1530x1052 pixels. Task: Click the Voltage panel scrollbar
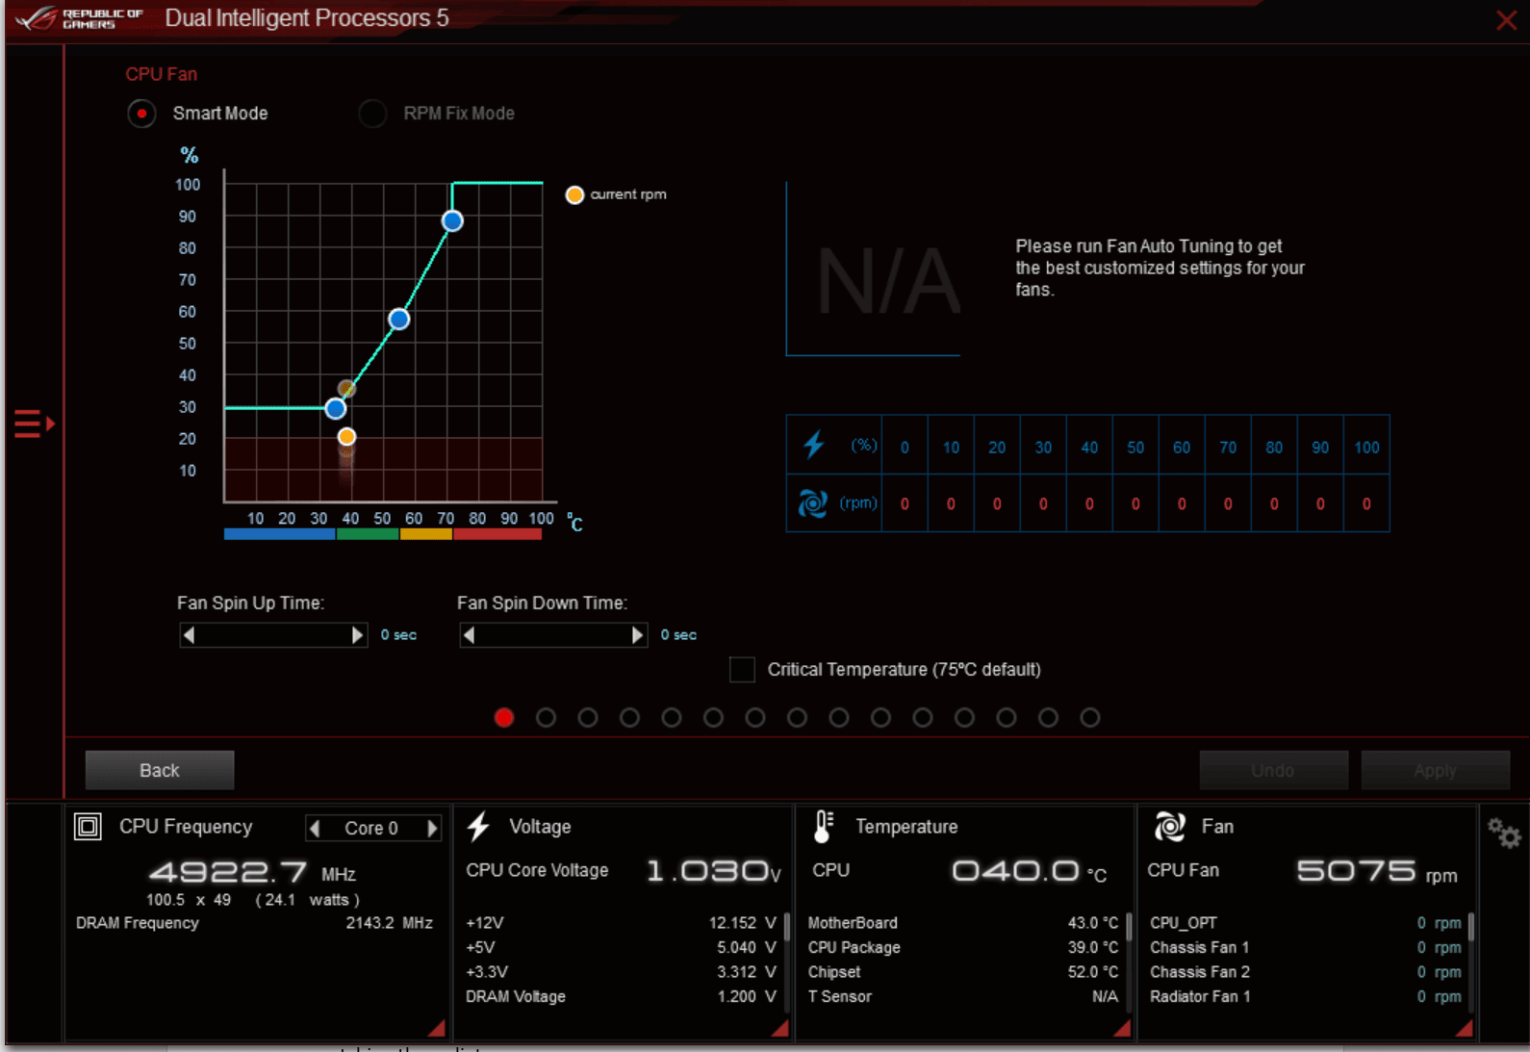787,927
